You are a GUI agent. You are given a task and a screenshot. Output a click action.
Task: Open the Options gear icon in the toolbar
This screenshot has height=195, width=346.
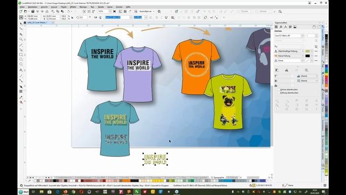[159, 11]
